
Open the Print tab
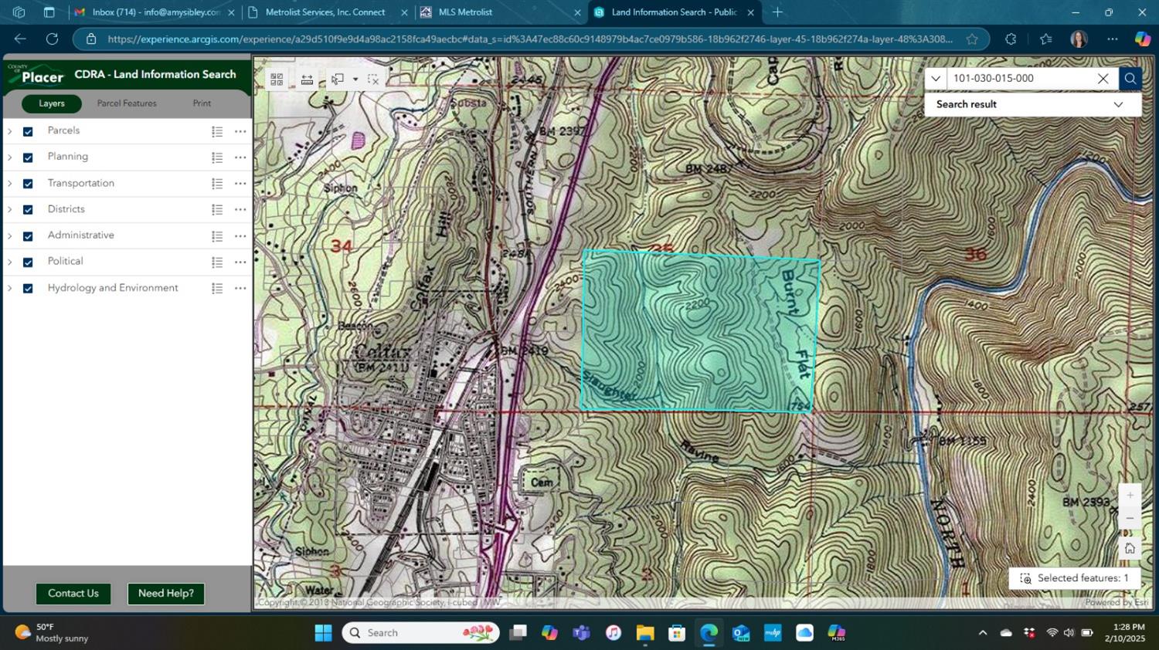pyautogui.click(x=202, y=103)
